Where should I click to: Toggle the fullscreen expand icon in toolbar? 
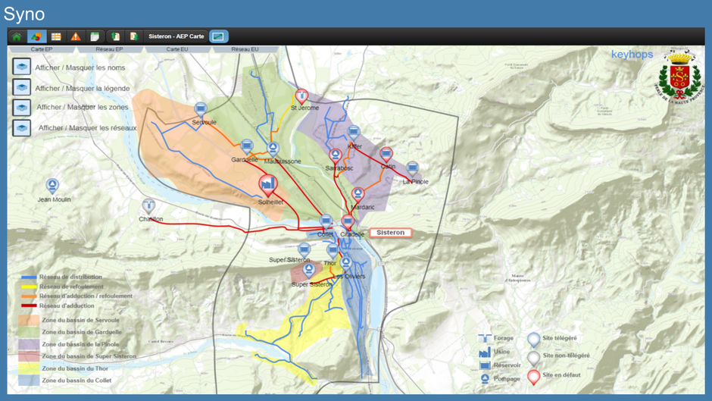click(218, 36)
